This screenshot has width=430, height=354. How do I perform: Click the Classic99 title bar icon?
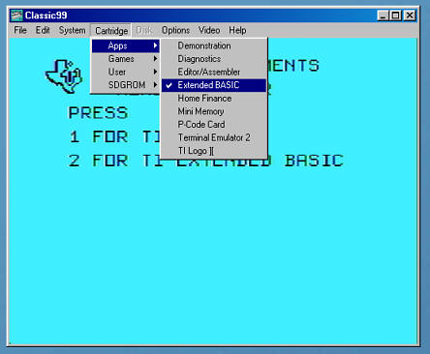[x=16, y=15]
